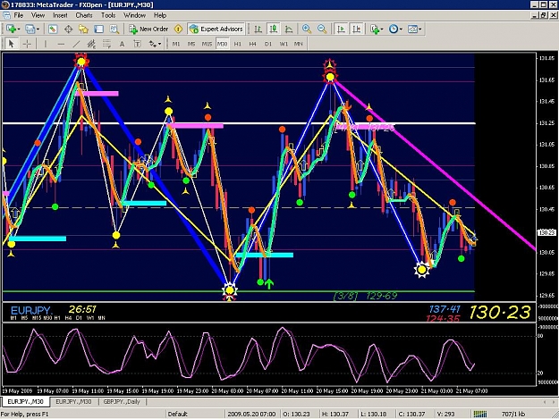Click the pink resistance bar near 131.25
559x419 pixels.
coord(195,126)
